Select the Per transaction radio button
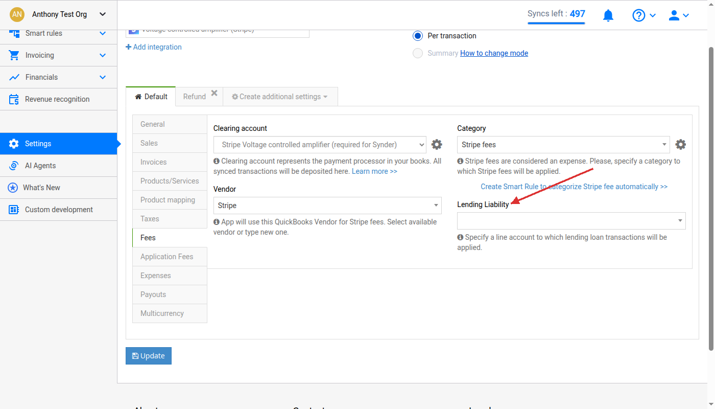 point(418,36)
